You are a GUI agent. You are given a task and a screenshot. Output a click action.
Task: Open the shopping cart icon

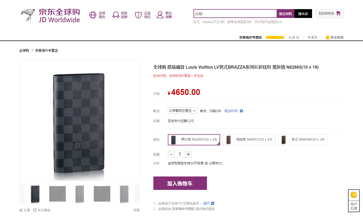click(338, 13)
